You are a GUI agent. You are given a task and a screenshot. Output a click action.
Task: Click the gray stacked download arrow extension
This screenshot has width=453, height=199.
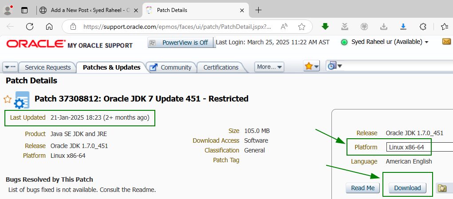pyautogui.click(x=344, y=27)
